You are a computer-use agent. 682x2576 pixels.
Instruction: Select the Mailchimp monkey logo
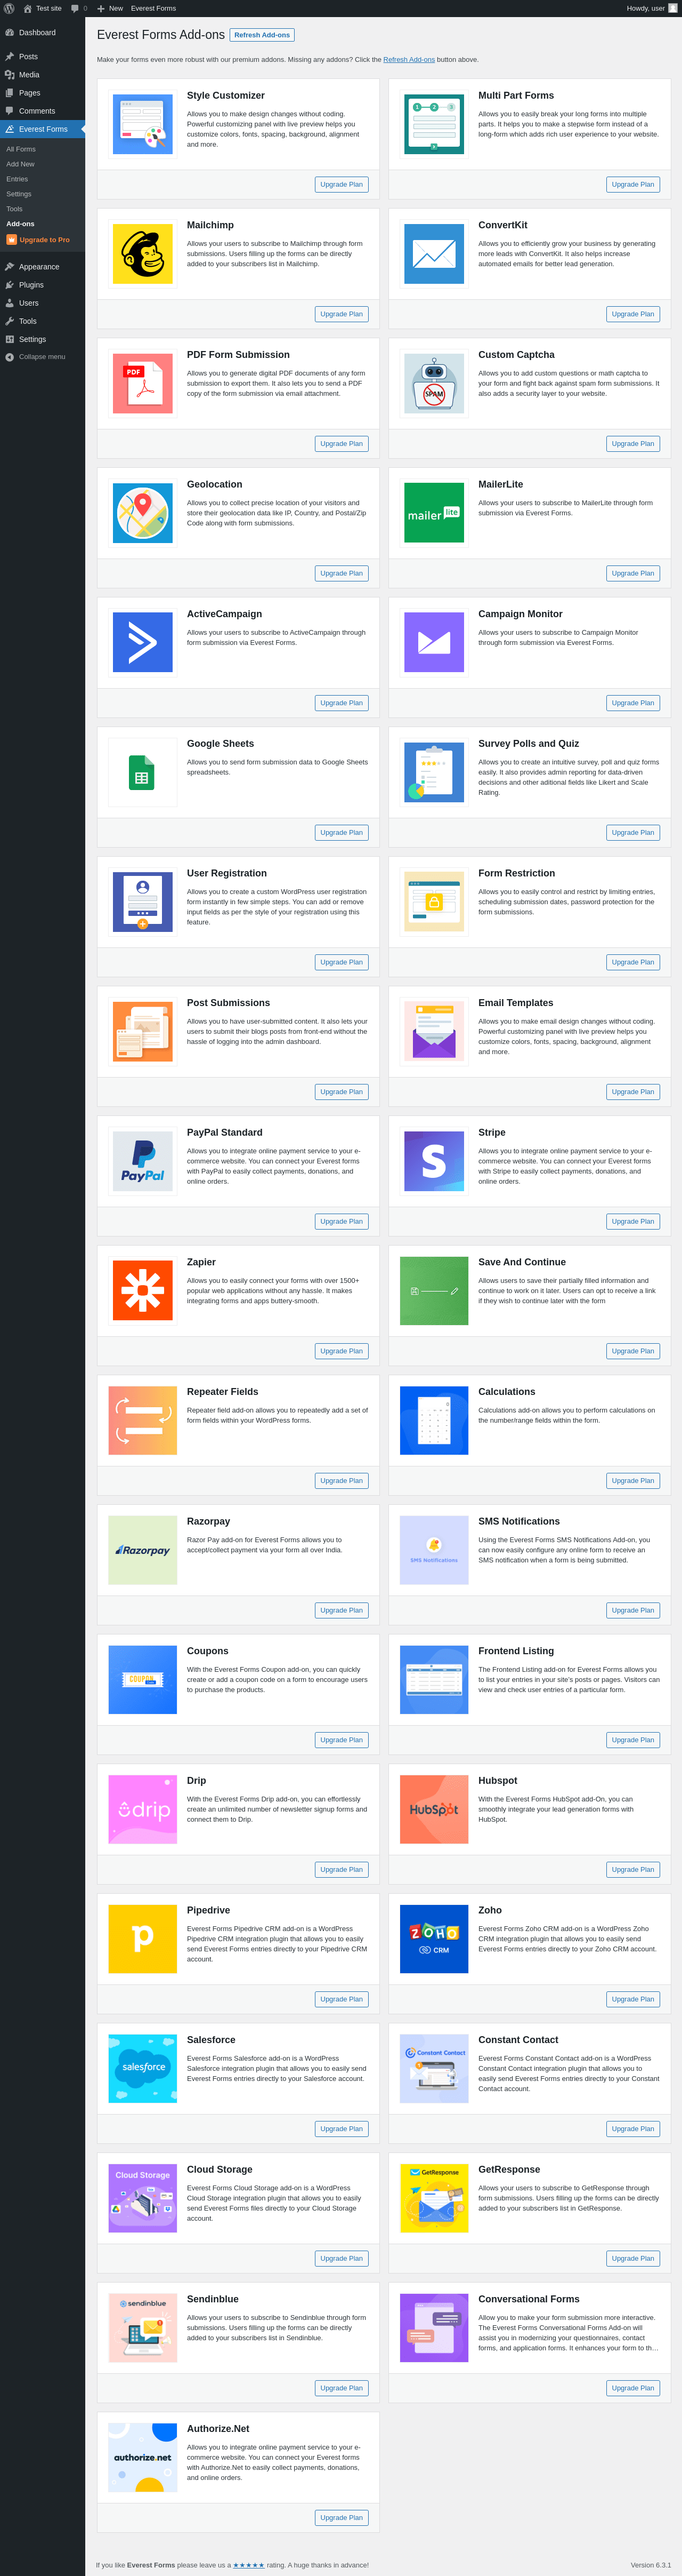143,254
